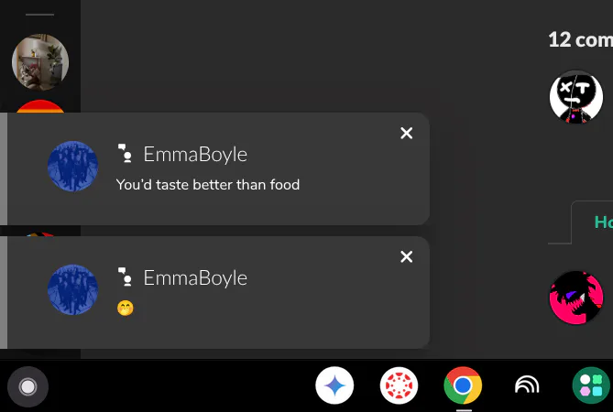Open Google Chrome from the shelf

click(463, 385)
